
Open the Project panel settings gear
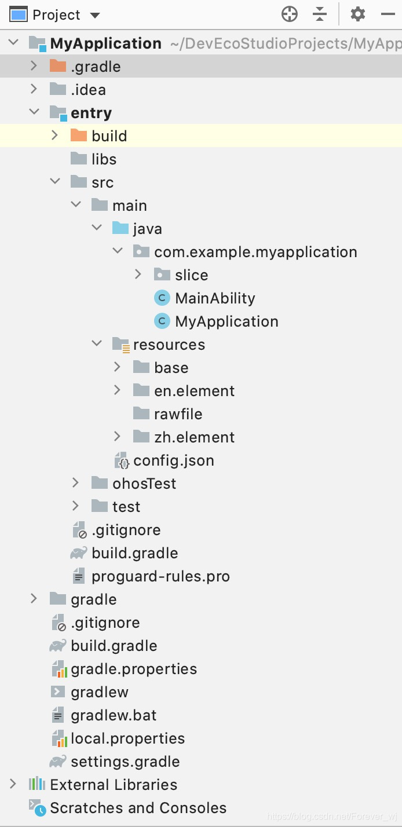pyautogui.click(x=358, y=14)
